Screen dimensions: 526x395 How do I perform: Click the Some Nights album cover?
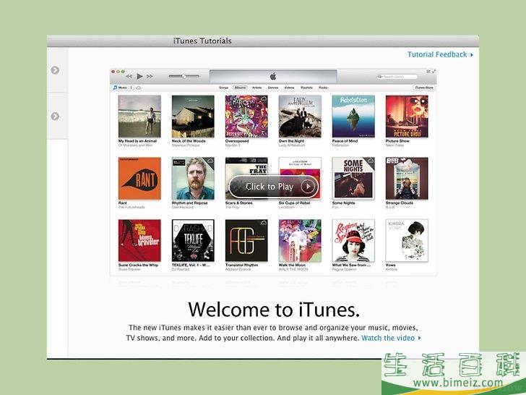tap(353, 179)
